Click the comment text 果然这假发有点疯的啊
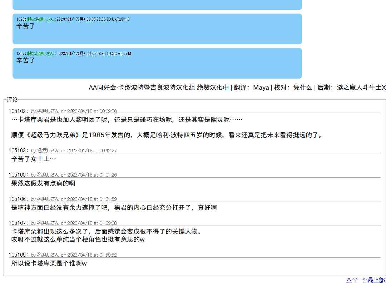The height and width of the screenshot is (301, 386). tap(43, 183)
